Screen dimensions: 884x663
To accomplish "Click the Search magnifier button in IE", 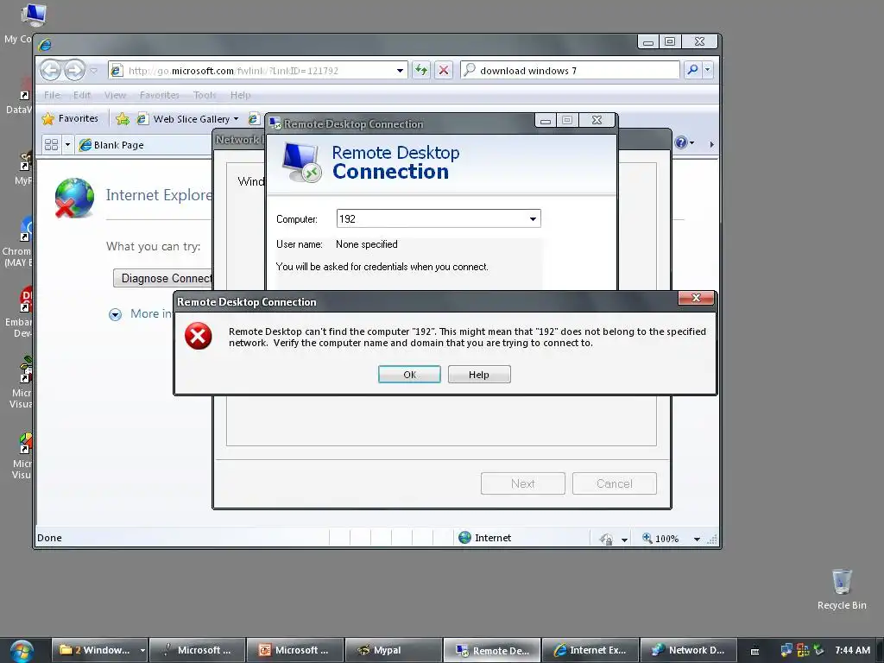I will click(692, 70).
